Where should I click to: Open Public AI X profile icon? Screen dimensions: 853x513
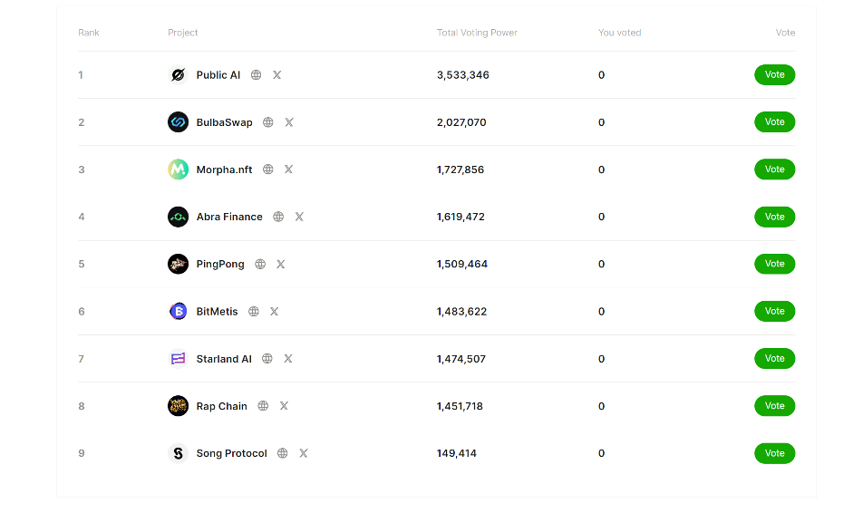tap(277, 75)
